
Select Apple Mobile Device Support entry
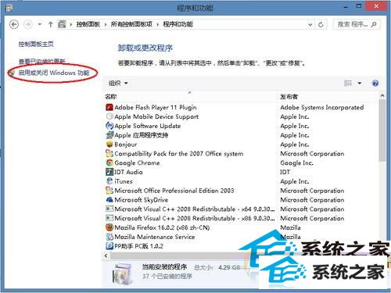pyautogui.click(x=156, y=116)
